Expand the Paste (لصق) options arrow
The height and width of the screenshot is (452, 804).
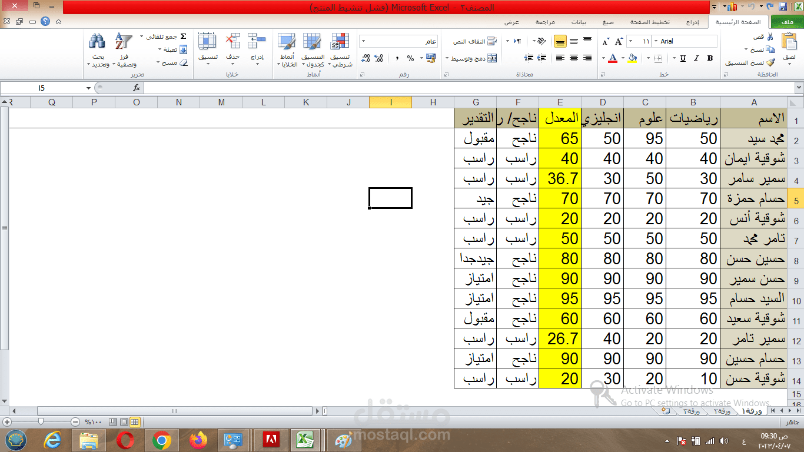click(789, 63)
